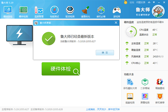The height and width of the screenshot is (112, 168).
Task: Open the 硬件体检 tab icon
Action: pyautogui.click(x=8, y=10)
